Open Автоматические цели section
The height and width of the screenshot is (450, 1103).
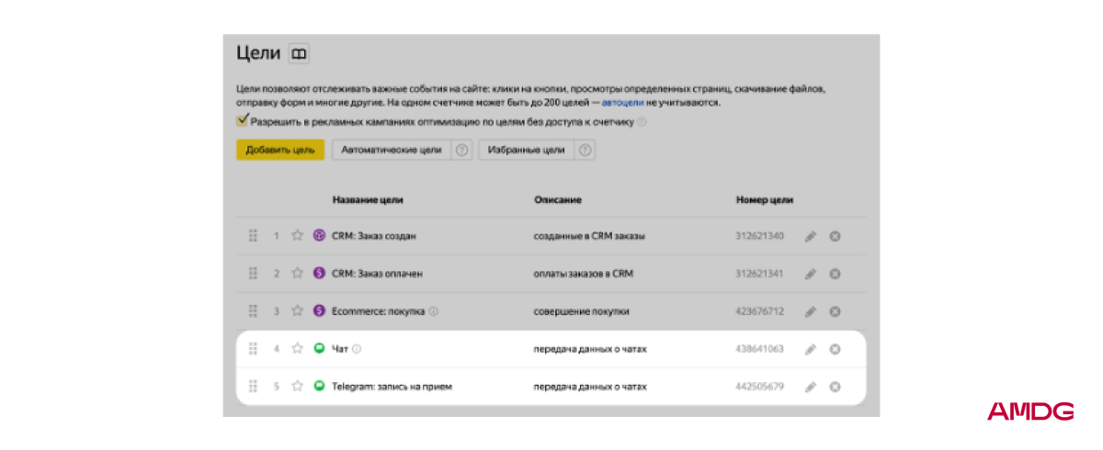[392, 150]
